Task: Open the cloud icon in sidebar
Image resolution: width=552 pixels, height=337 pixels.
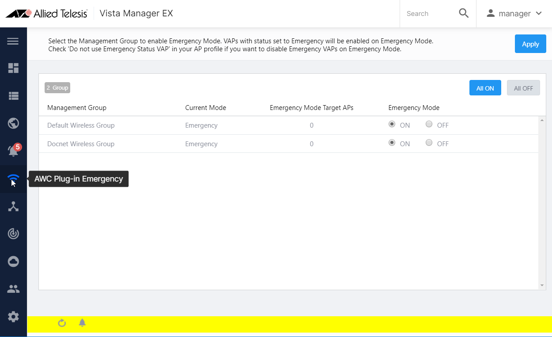Action: (13, 261)
